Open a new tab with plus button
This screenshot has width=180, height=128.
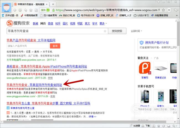click(x=53, y=4)
